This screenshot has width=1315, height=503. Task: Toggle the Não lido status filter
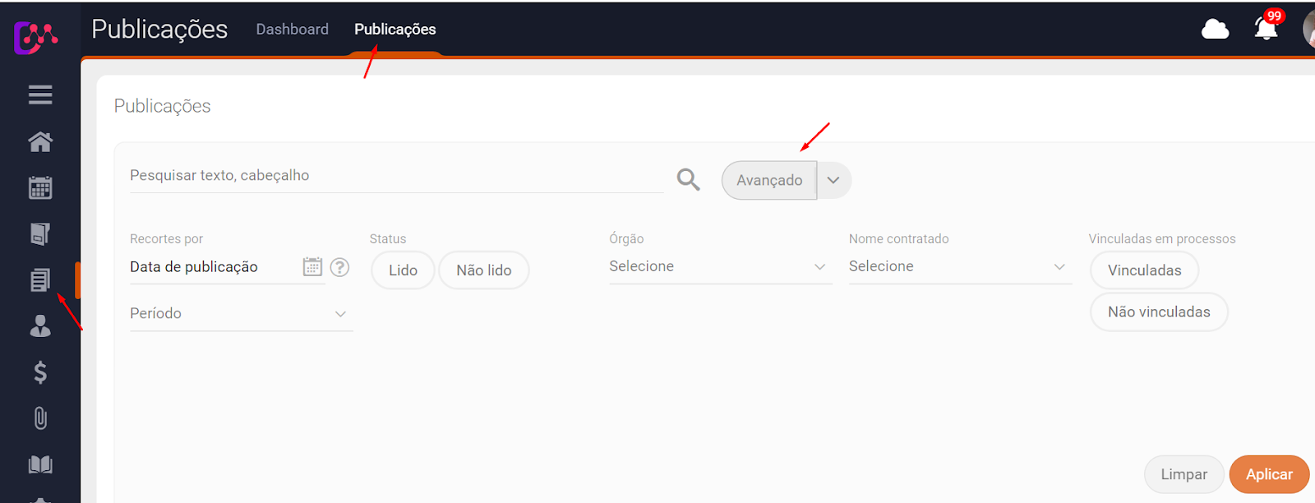[483, 270]
